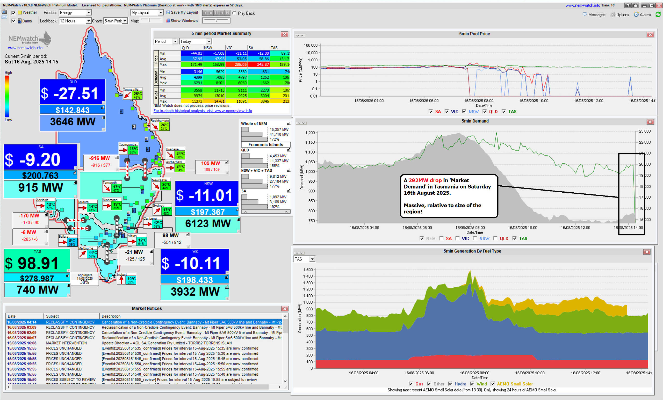Open the My Layout dropdown
Image resolution: width=663 pixels, height=400 pixels.
coord(147,12)
